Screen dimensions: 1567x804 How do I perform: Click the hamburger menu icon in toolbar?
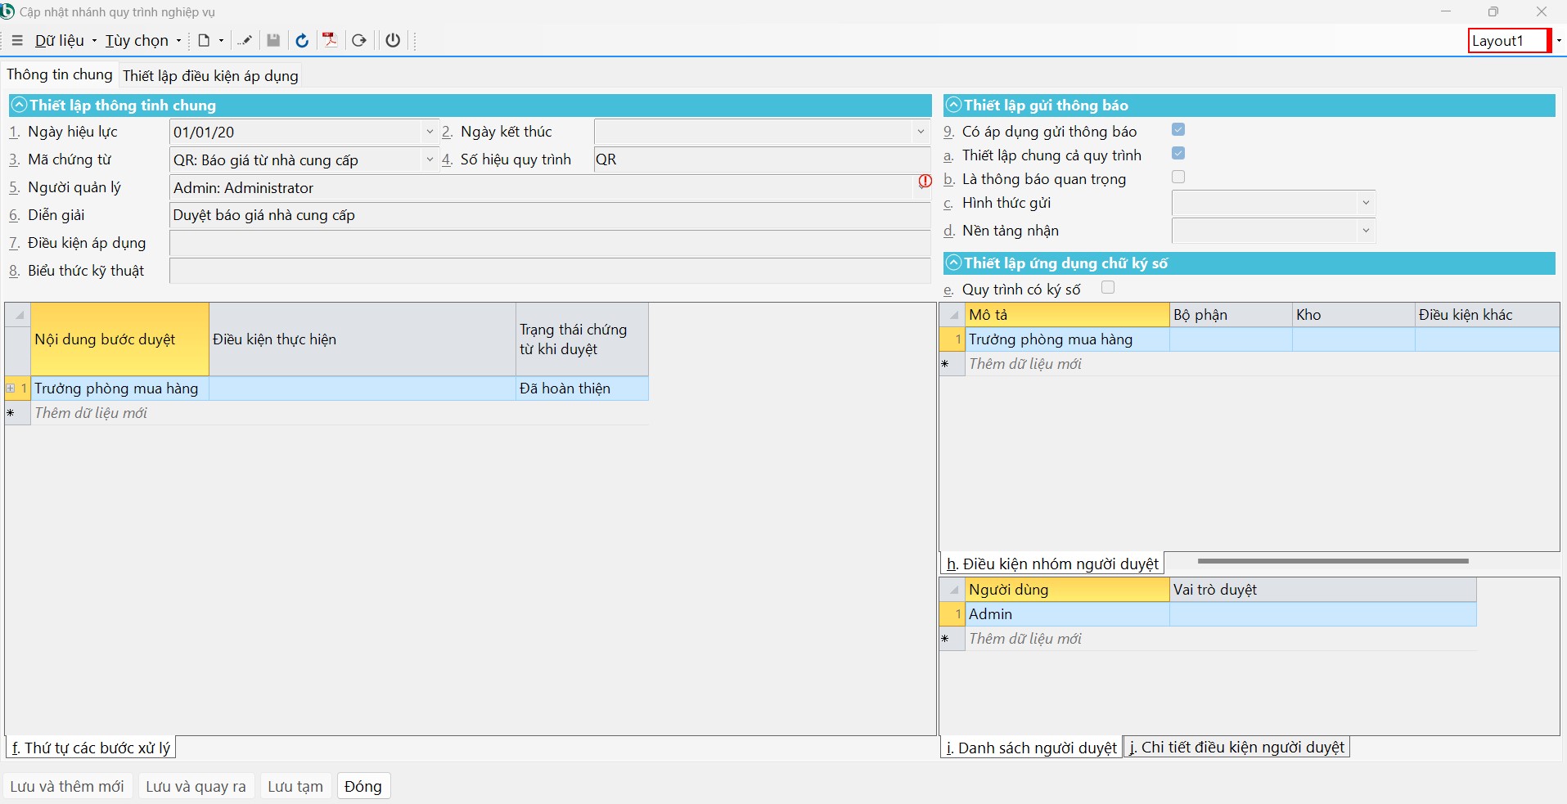tap(16, 40)
